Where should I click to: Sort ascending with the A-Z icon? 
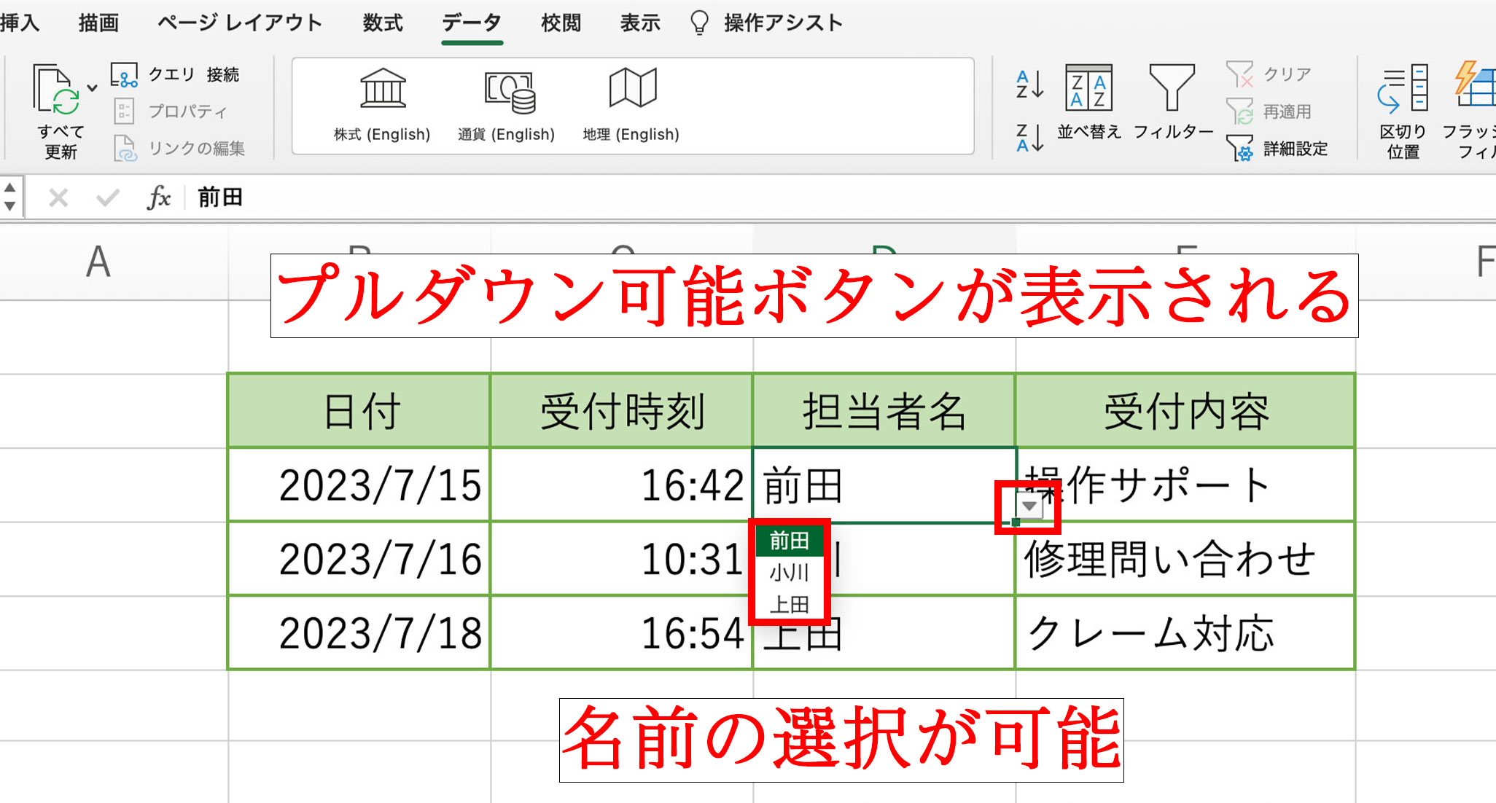tap(1029, 85)
